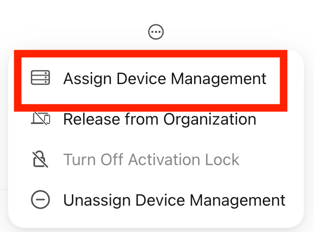Click the server icon beside Assign Device Management
Viewport: 314px width, 232px height.
40,79
